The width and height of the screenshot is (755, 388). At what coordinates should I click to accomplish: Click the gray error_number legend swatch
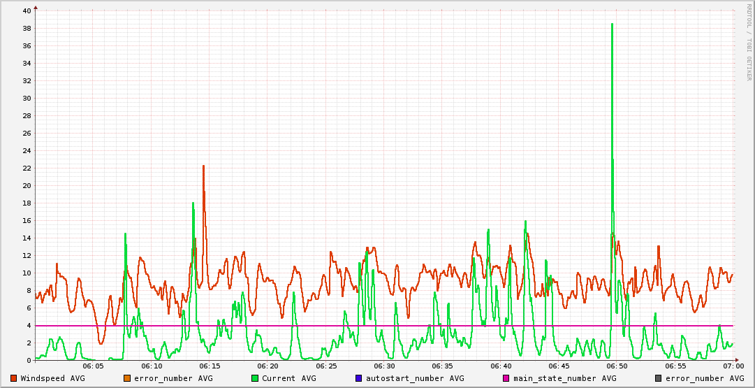coord(658,378)
